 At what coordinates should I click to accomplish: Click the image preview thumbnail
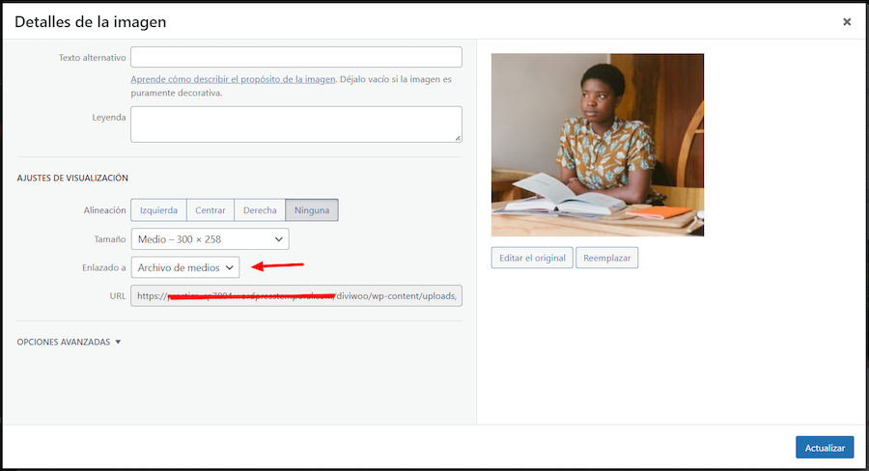[x=598, y=145]
